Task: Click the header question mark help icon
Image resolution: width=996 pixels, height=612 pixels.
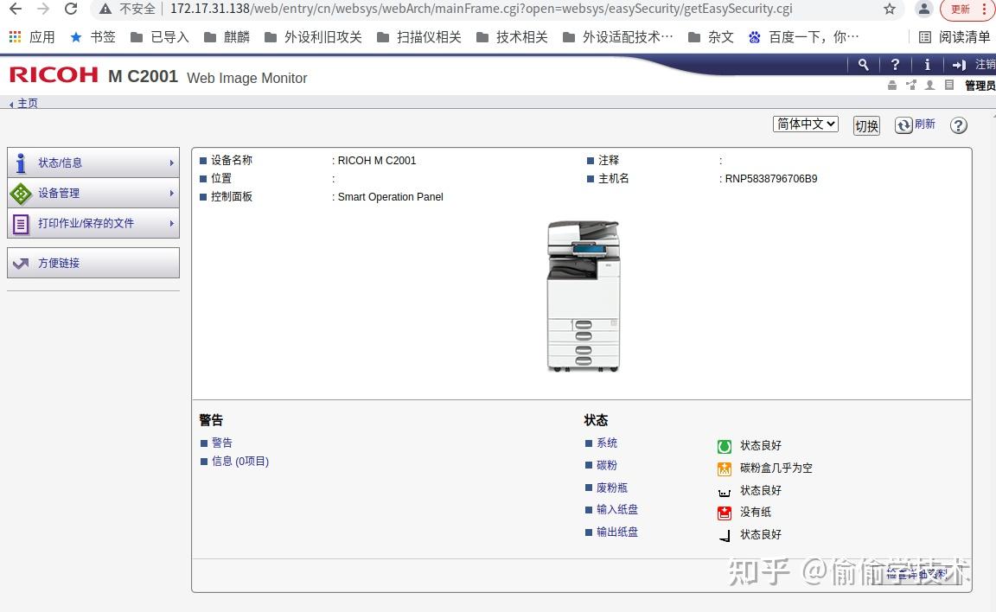Action: [895, 64]
